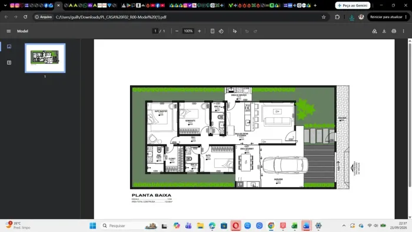412x232 pixels.
Task: Close the active PDF tab
Action: (x=58, y=5)
